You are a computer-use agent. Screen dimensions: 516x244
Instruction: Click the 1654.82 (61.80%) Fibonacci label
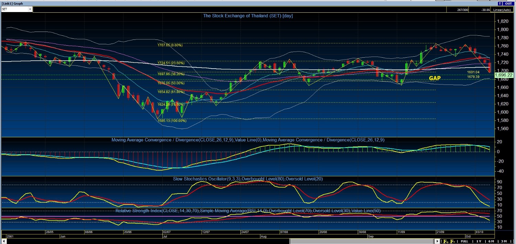[171, 92]
